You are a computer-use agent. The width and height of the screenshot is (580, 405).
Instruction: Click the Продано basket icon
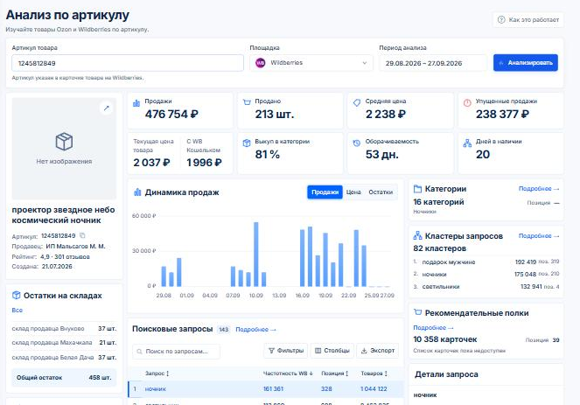point(247,102)
